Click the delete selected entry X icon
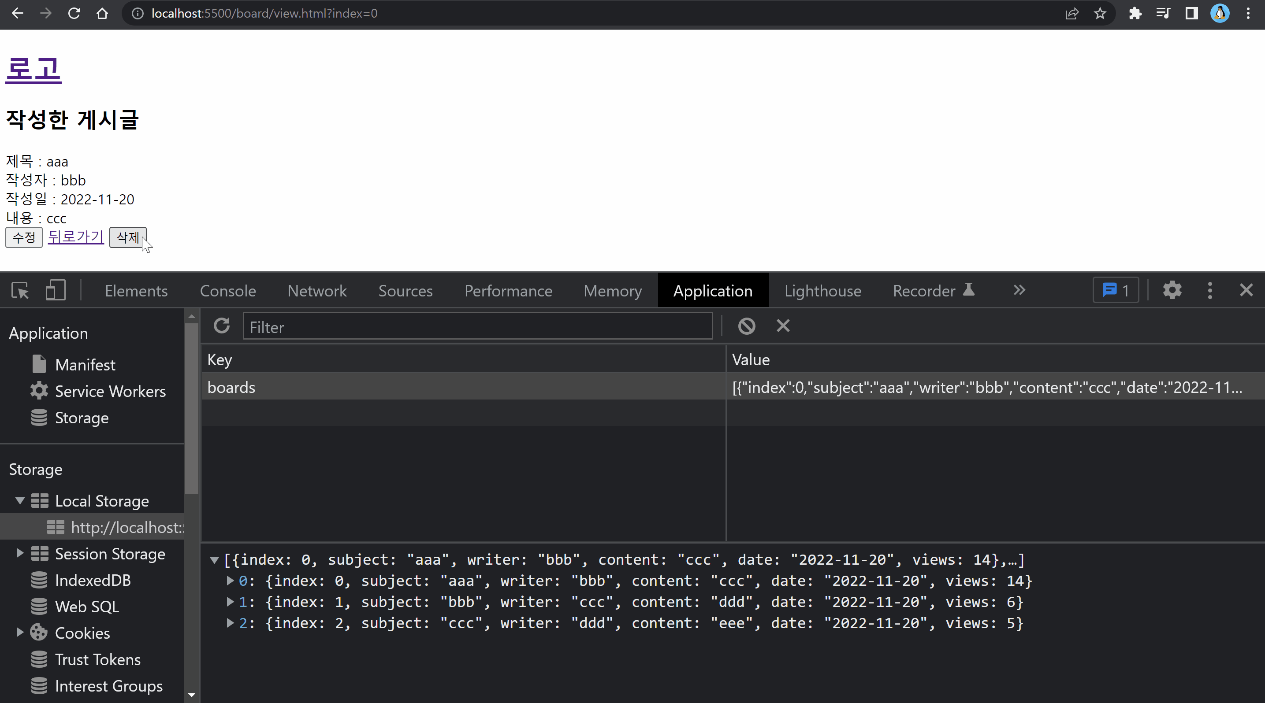Image resolution: width=1265 pixels, height=703 pixels. pyautogui.click(x=783, y=326)
